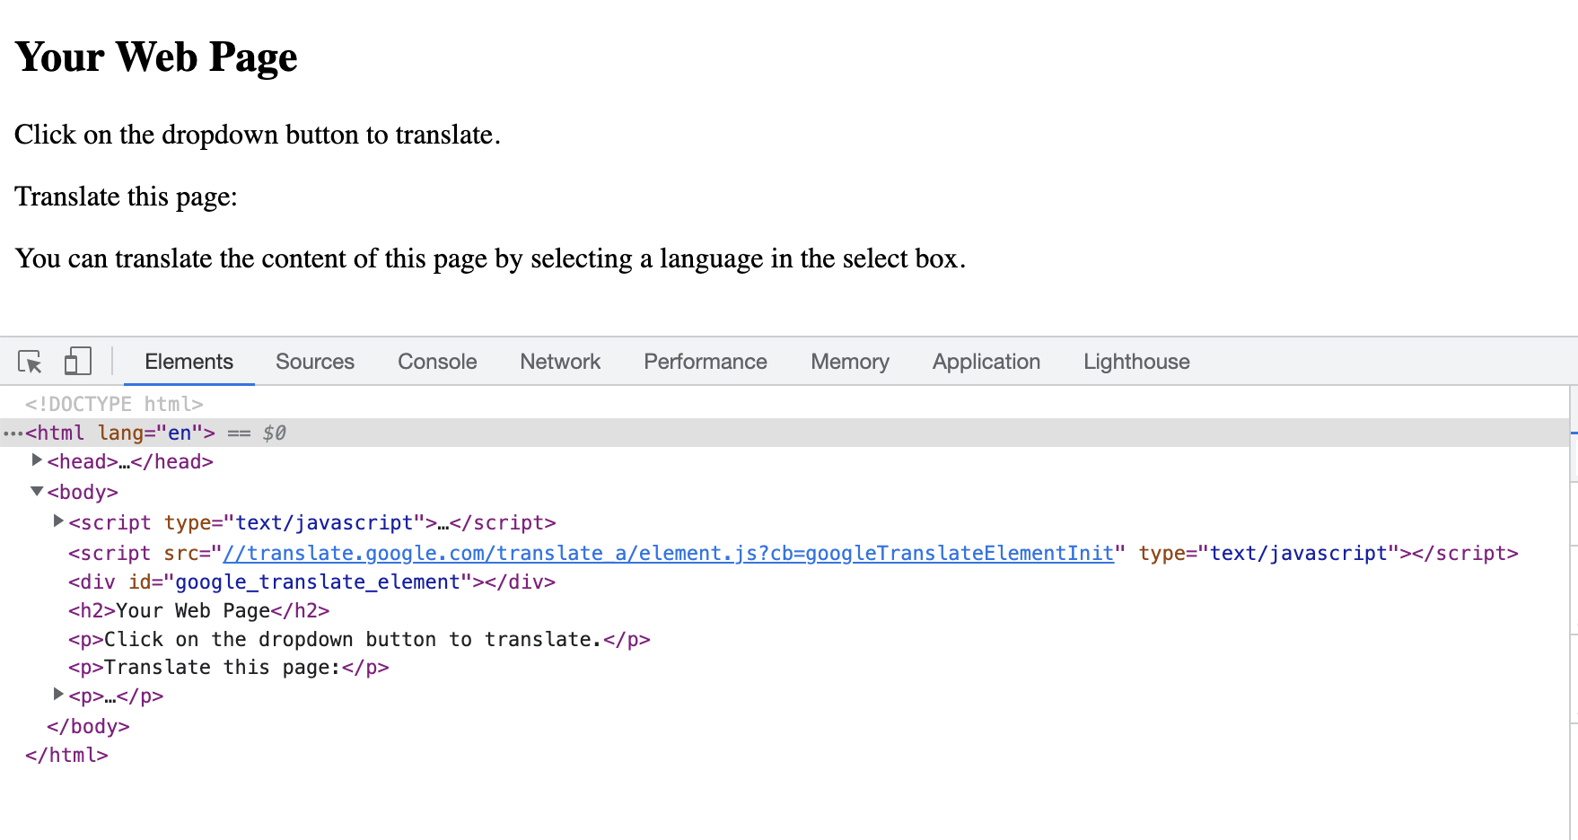Screen dimensions: 1578x840
Task: Open the translate.google.com element.js script link
Action: pyautogui.click(x=669, y=553)
